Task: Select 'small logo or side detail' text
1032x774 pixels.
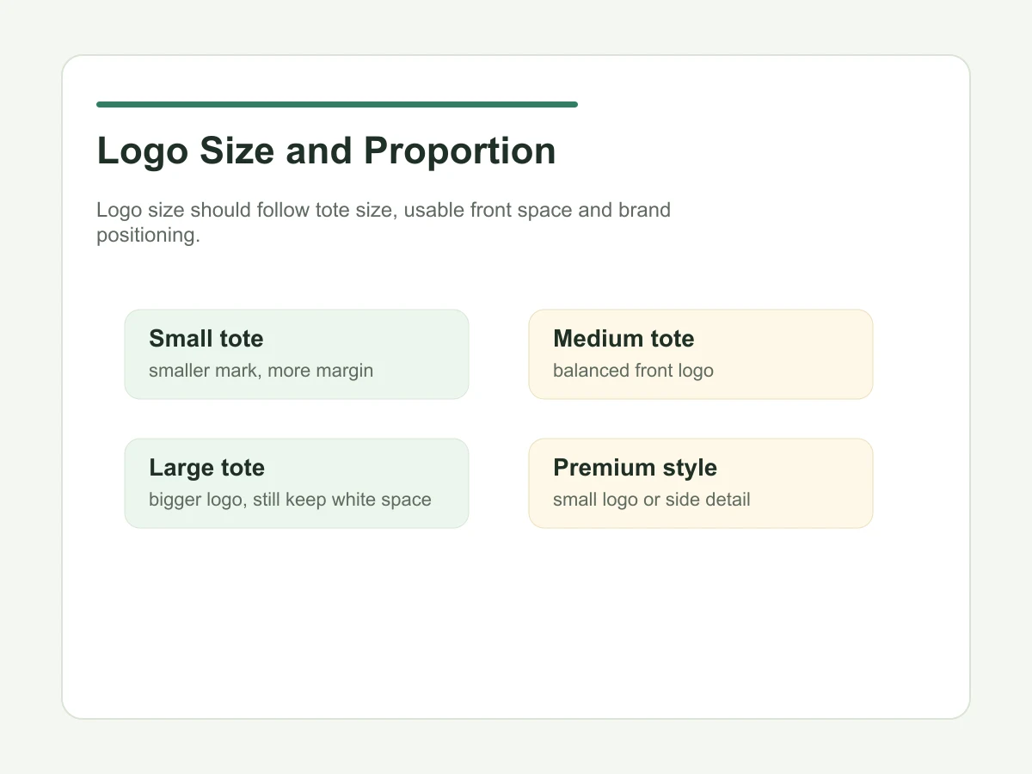Action: (652, 500)
